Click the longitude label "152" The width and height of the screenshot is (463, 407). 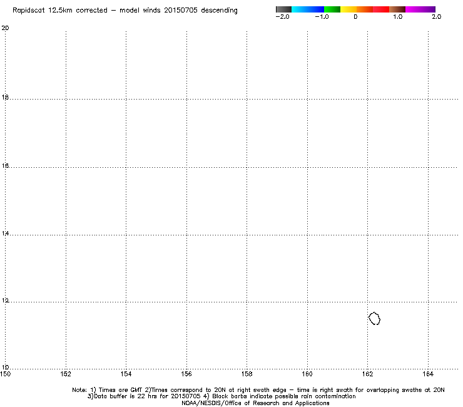[66, 374]
